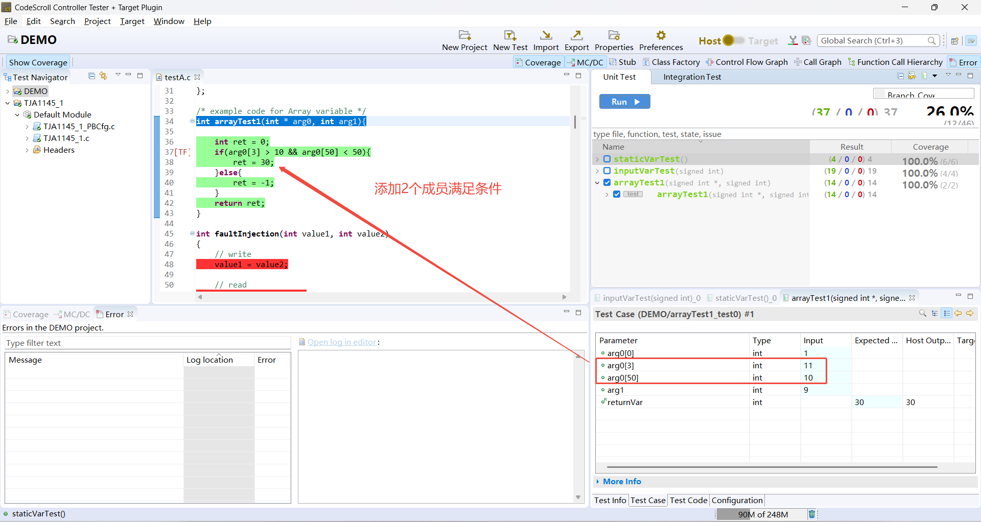
Task: Collapse all in Unit Test panel
Action: (901, 76)
